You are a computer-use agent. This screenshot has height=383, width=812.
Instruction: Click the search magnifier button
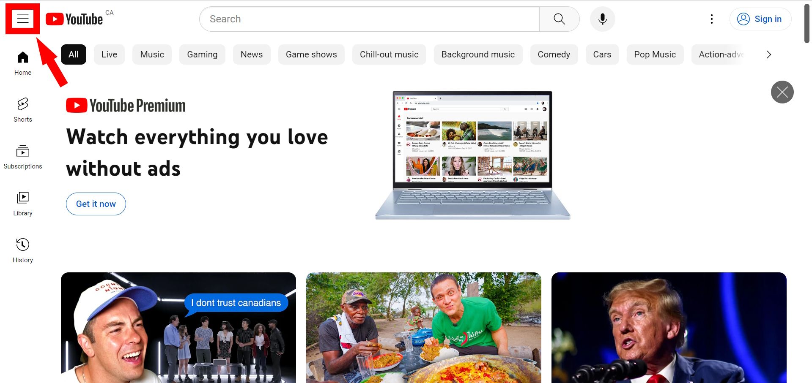coord(559,19)
